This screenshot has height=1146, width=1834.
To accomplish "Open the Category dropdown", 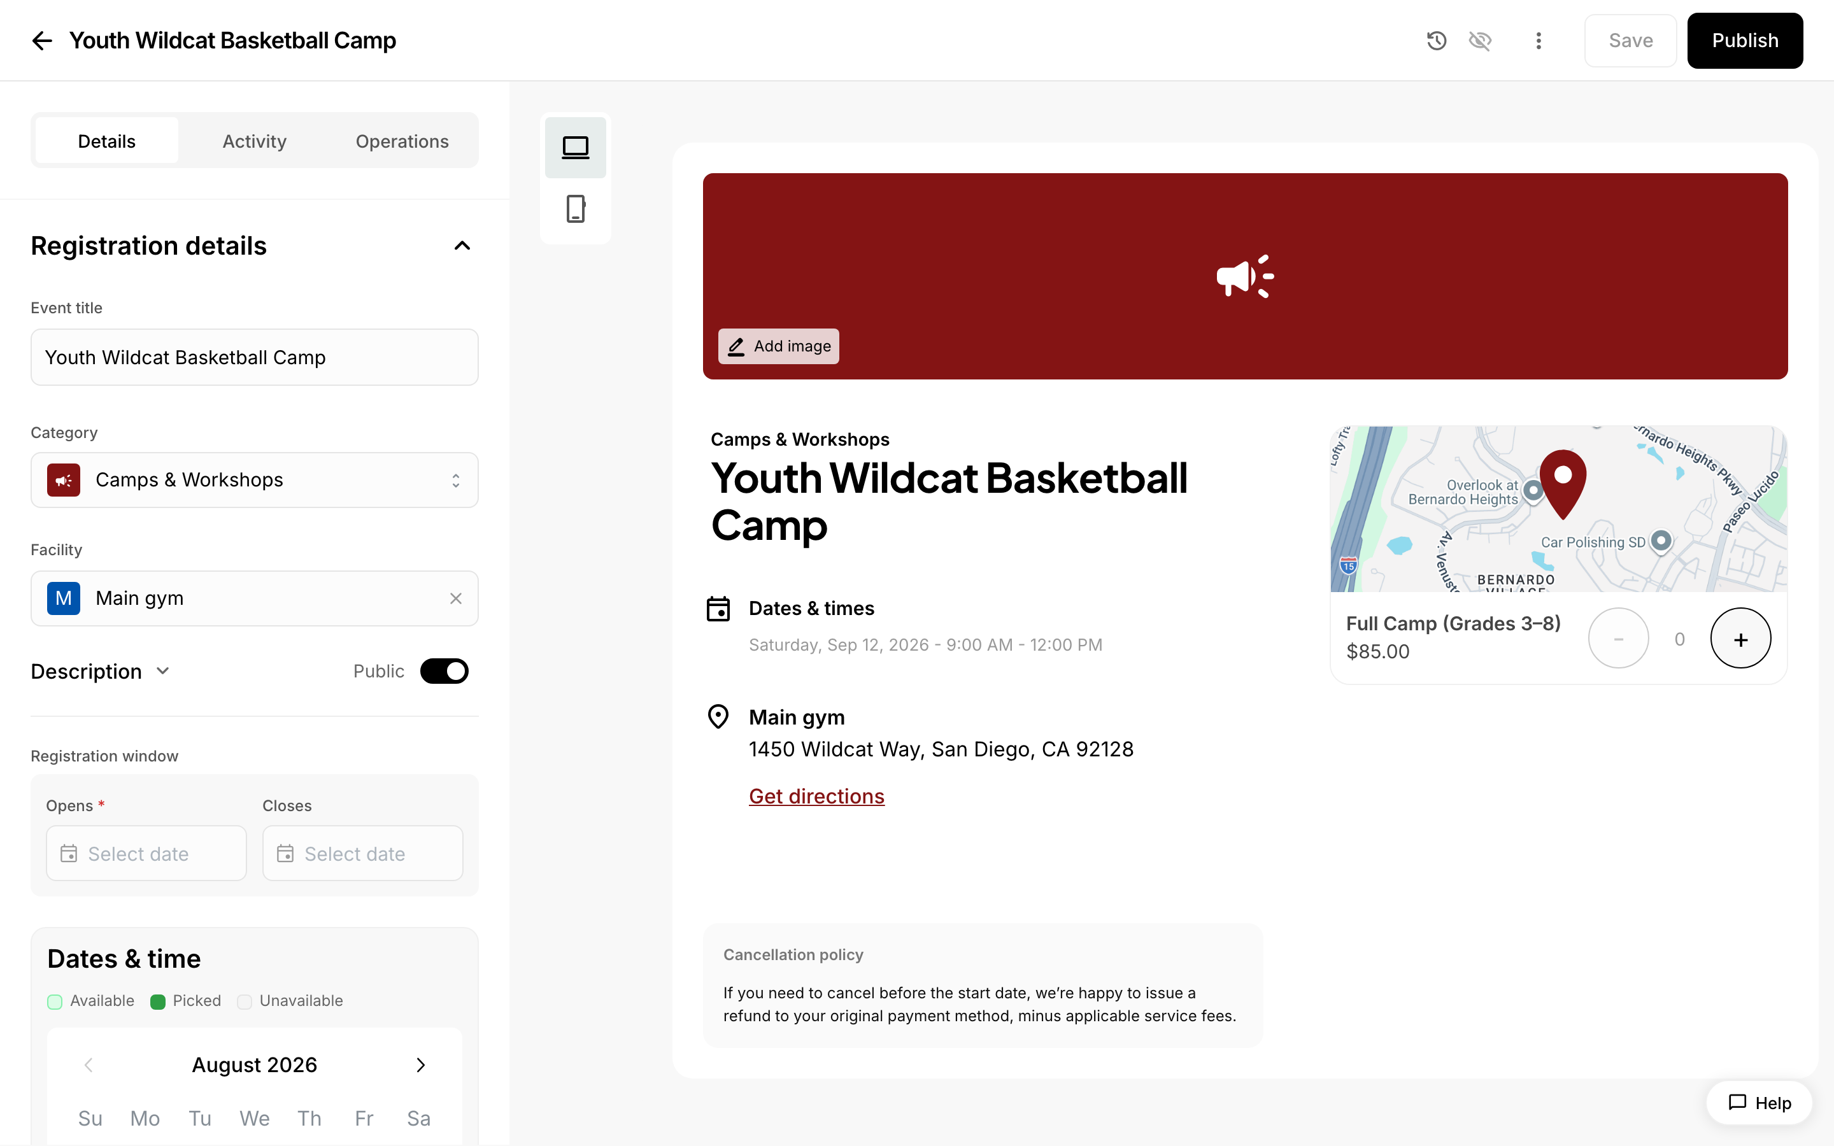I will click(x=255, y=481).
